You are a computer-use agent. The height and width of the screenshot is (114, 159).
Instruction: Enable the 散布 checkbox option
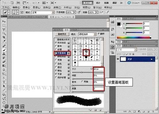click(x=56, y=46)
